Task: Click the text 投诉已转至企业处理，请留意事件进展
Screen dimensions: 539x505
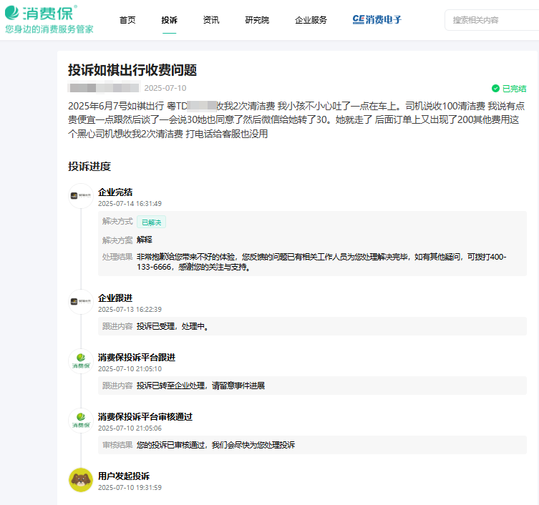Action: coord(200,386)
